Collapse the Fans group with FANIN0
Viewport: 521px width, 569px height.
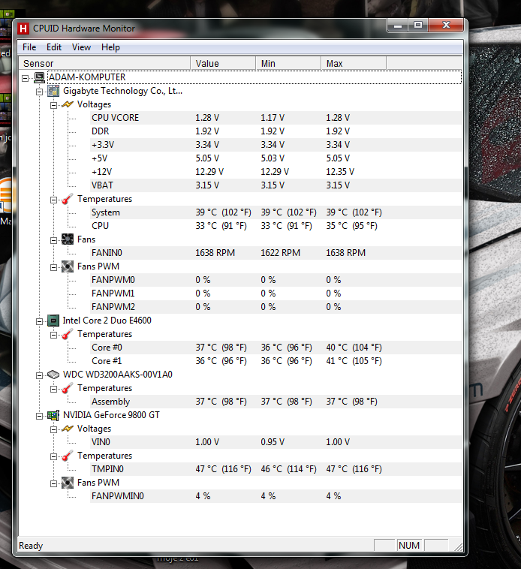tap(53, 240)
